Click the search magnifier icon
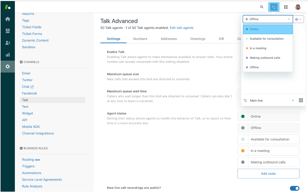Viewport: 308px width, 193px height. click(x=262, y=7)
